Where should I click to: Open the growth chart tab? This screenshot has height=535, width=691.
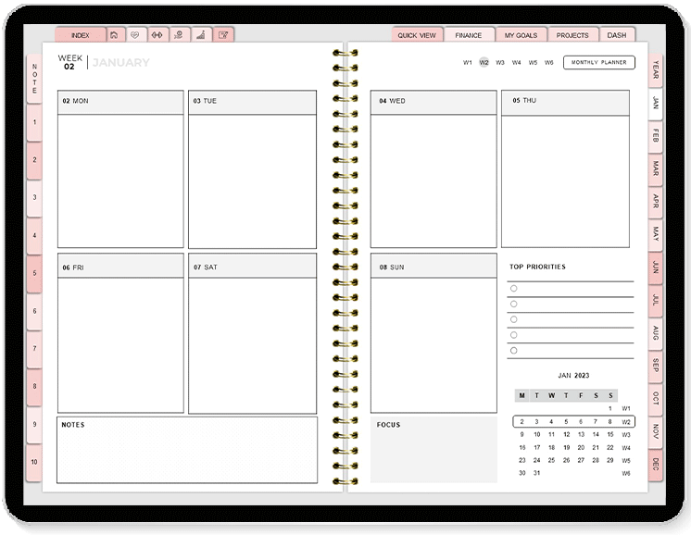pyautogui.click(x=200, y=35)
